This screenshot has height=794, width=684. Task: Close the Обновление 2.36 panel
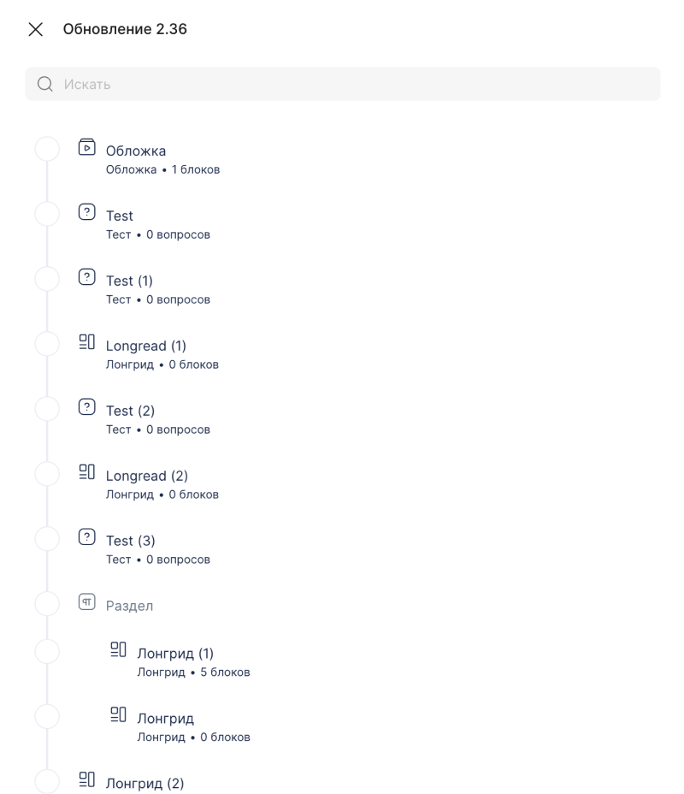(x=36, y=29)
